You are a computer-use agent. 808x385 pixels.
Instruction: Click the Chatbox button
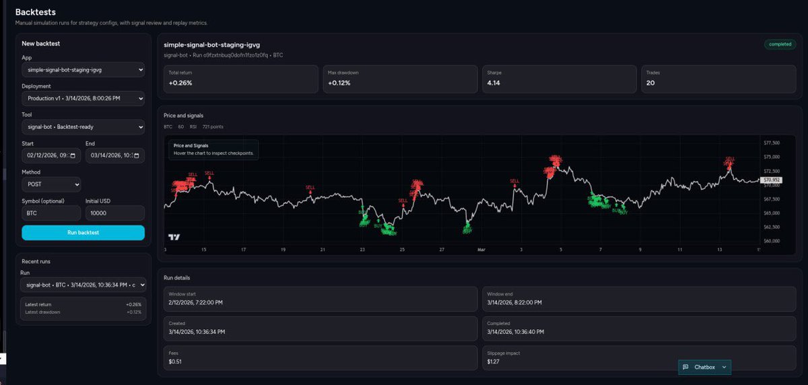point(704,367)
